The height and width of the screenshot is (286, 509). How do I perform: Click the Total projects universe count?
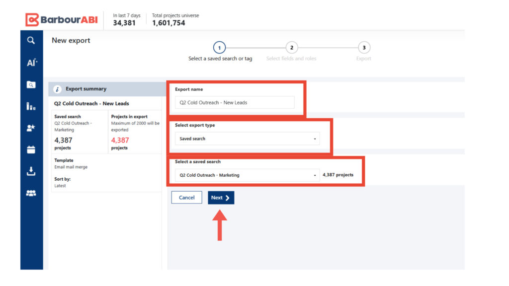[169, 23]
